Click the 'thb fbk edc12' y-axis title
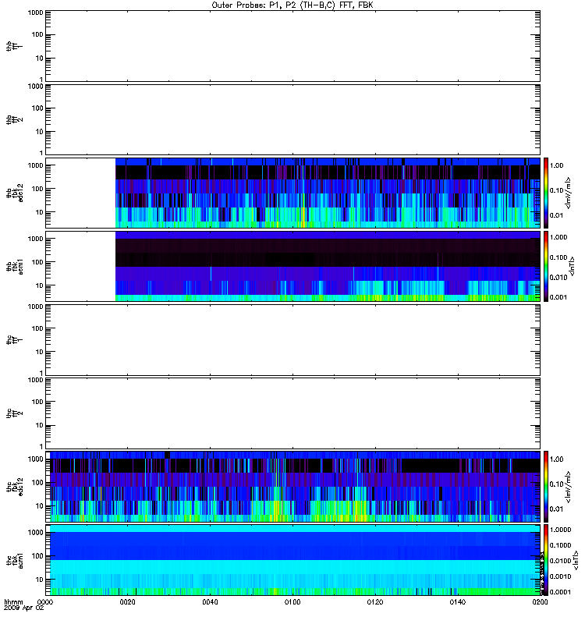585x624 pixels. (15, 193)
